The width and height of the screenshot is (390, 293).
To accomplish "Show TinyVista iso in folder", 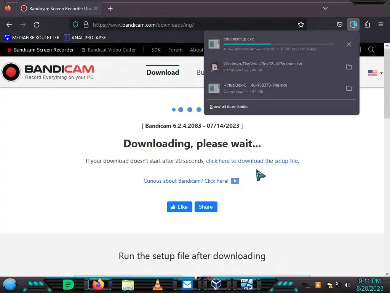I will click(x=349, y=67).
